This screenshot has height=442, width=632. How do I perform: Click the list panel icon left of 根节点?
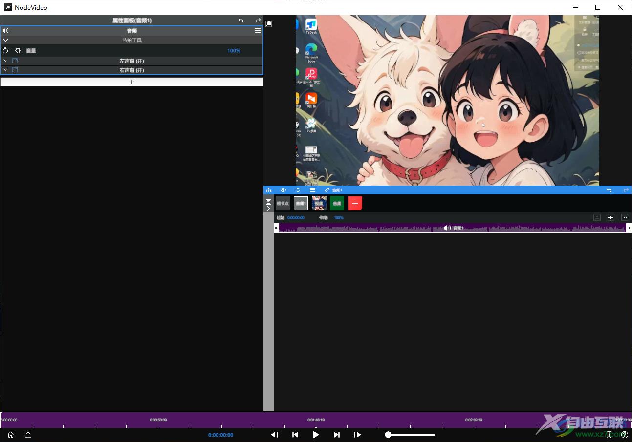268,202
